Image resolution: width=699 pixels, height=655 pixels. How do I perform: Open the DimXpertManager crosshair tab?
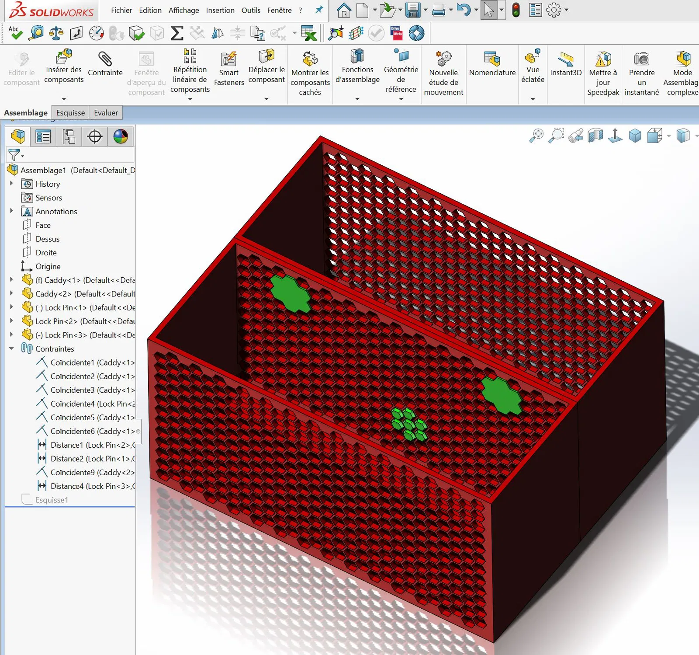[x=94, y=137]
